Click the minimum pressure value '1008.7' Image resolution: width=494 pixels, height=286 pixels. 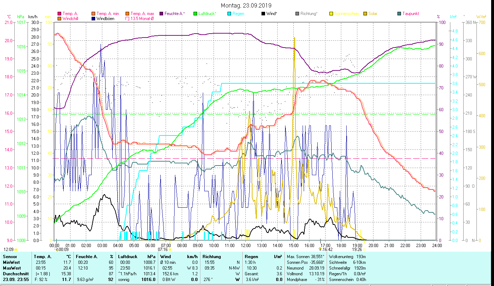[149, 262]
